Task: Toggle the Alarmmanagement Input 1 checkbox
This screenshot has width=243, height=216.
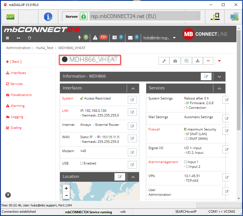Action: click(186, 162)
